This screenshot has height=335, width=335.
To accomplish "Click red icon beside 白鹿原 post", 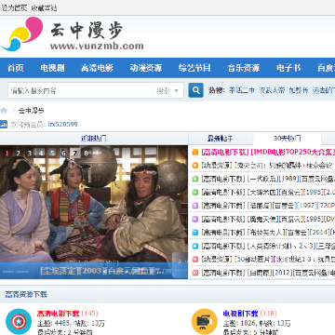I will tap(195, 273).
